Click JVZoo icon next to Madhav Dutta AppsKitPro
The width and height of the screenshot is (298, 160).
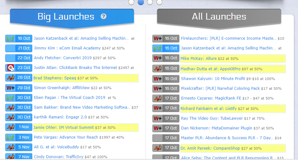click(x=158, y=68)
